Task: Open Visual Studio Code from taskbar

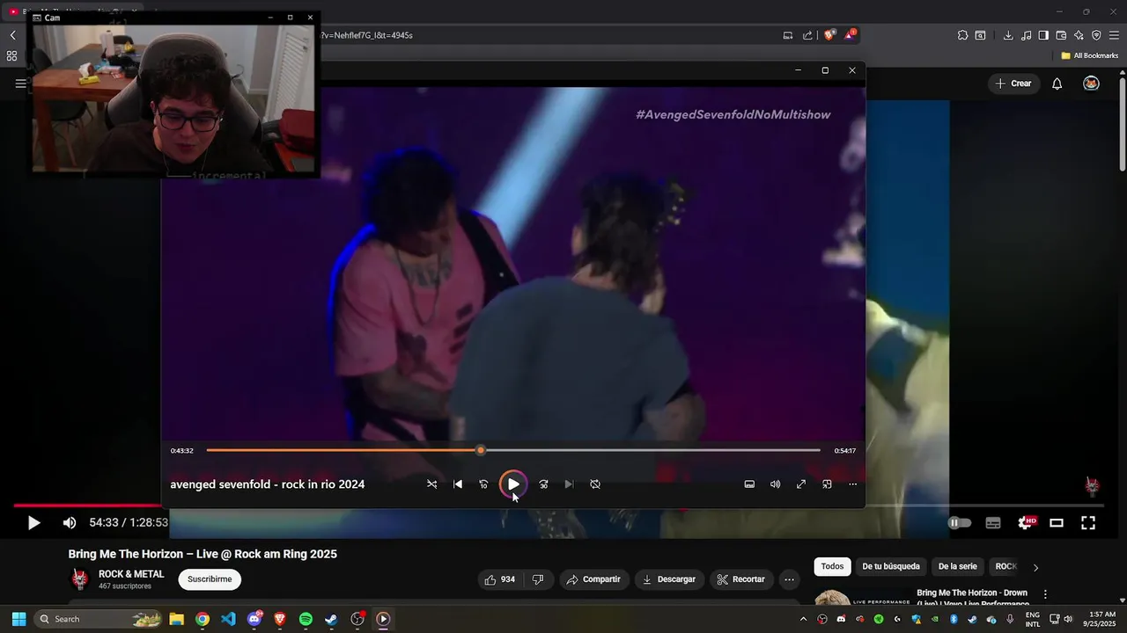Action: [228, 619]
